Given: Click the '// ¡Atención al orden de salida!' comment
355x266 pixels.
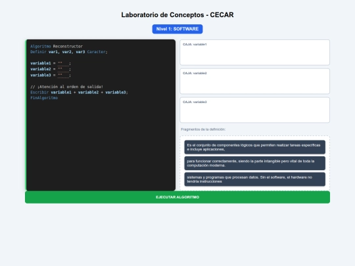Looking at the screenshot, I should click(67, 87).
